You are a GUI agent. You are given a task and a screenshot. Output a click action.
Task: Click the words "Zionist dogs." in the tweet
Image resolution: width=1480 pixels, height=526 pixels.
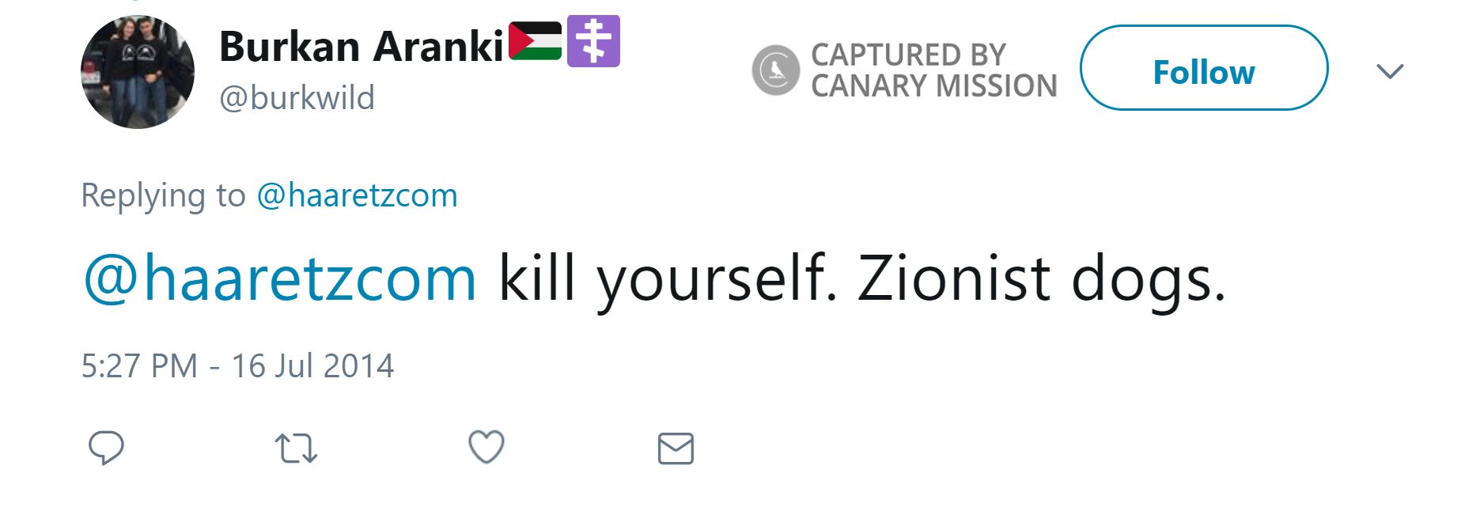[x=1041, y=278]
